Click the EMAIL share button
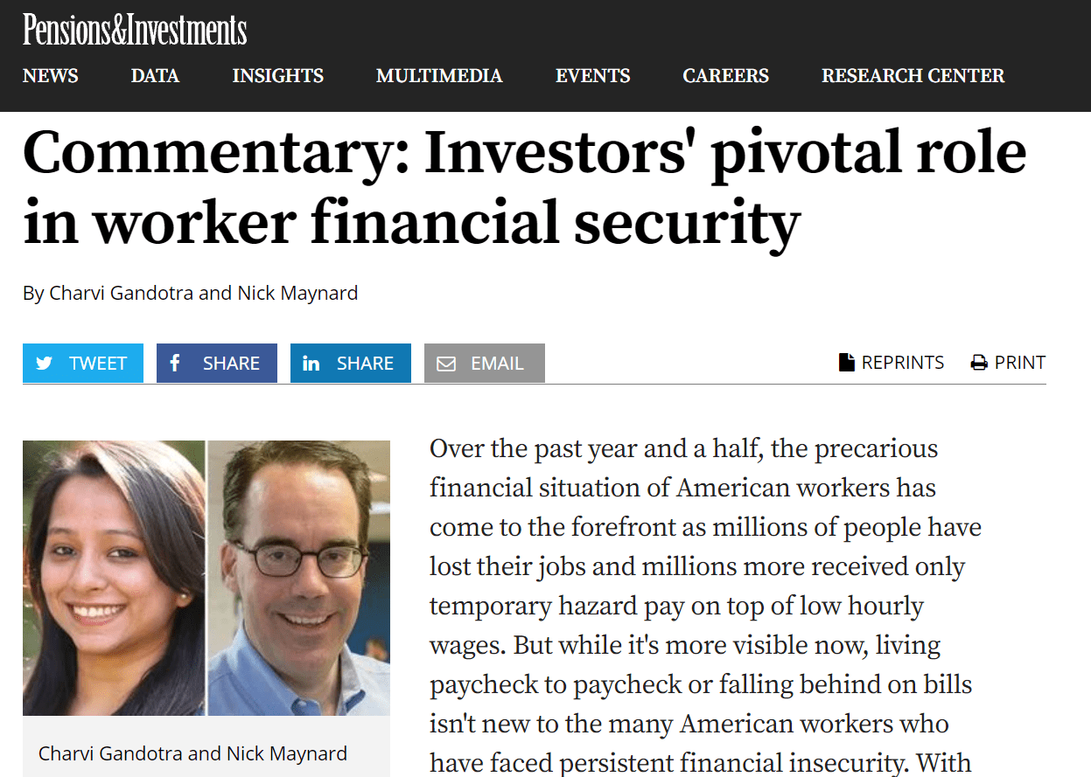Screen dimensions: 1091x777 coord(485,364)
